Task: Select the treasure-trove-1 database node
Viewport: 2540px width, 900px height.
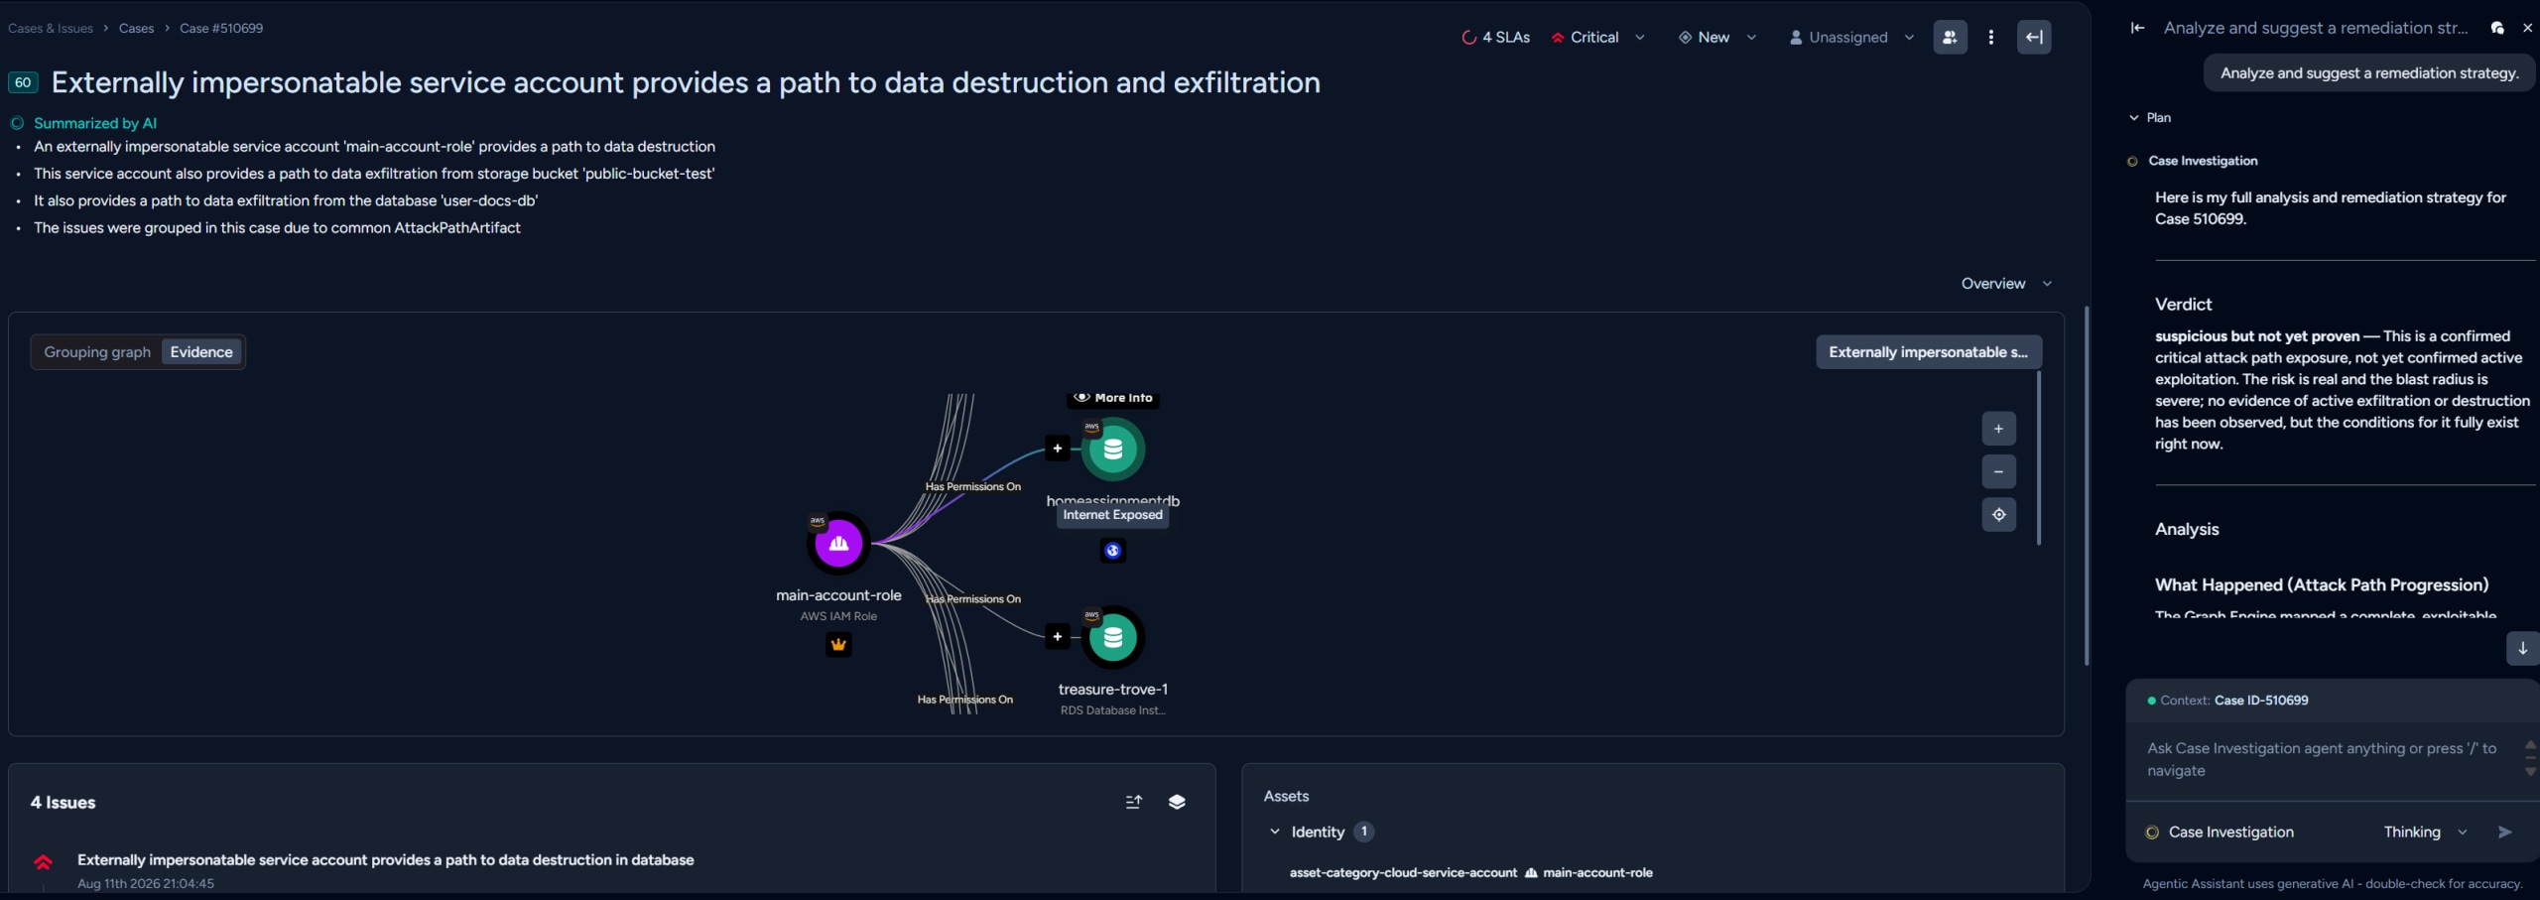Action: [1112, 638]
